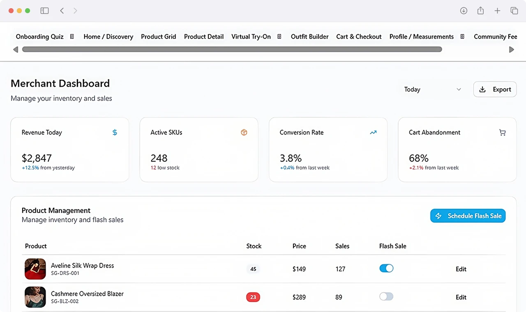Click the left arrow of tab scrollbar

(x=16, y=50)
